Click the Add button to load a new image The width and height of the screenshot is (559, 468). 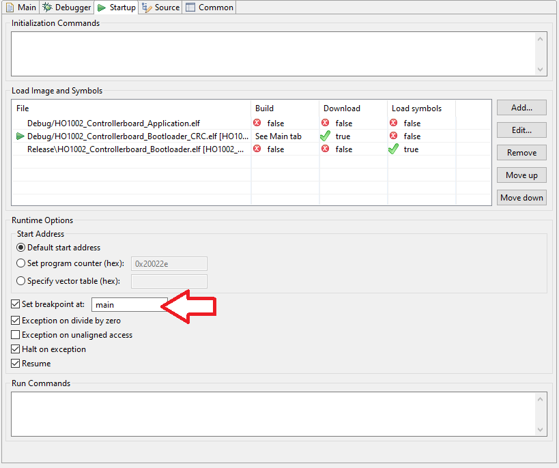[521, 107]
